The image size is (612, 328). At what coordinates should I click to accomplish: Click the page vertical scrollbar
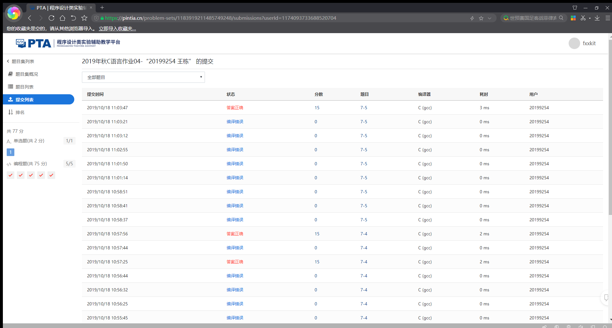610,127
